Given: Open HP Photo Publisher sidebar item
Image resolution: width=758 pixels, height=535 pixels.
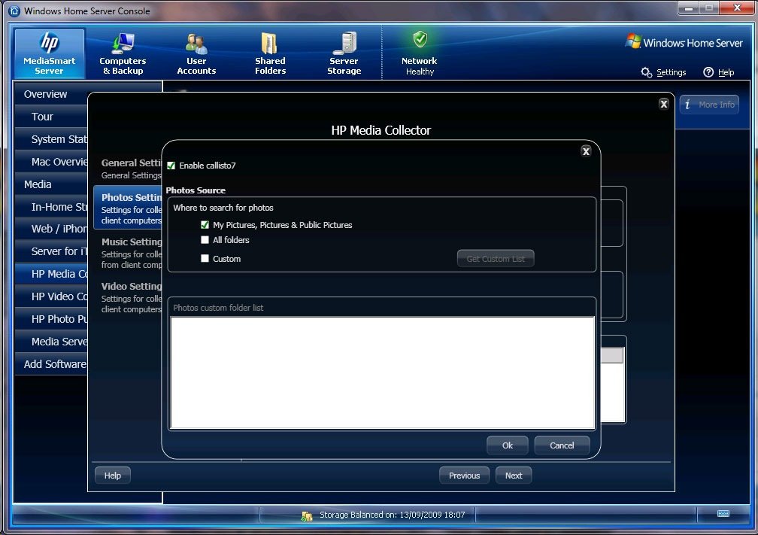Looking at the screenshot, I should pos(51,319).
